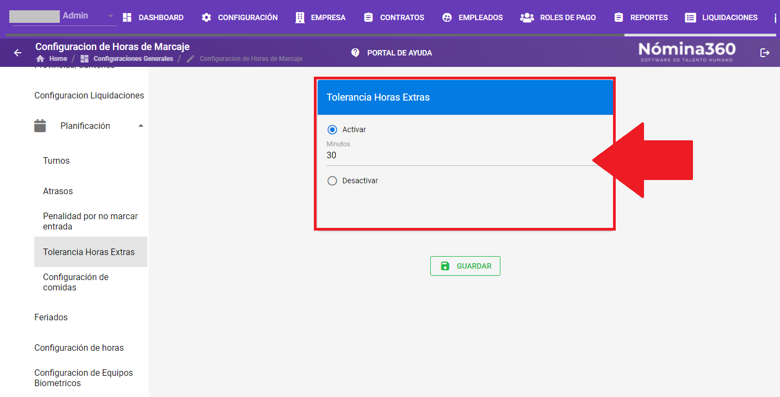Image resolution: width=780 pixels, height=397 pixels.
Task: Open Configuración de comidas in sidebar
Action: 76,282
